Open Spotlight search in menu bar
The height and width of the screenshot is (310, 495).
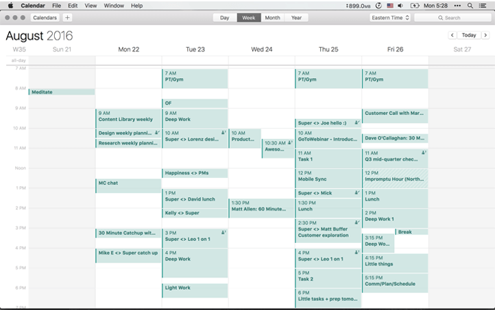470,5
